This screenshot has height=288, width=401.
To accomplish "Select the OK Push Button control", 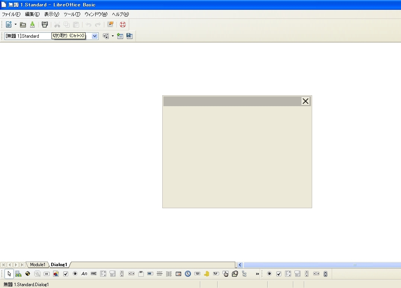I will [47, 274].
